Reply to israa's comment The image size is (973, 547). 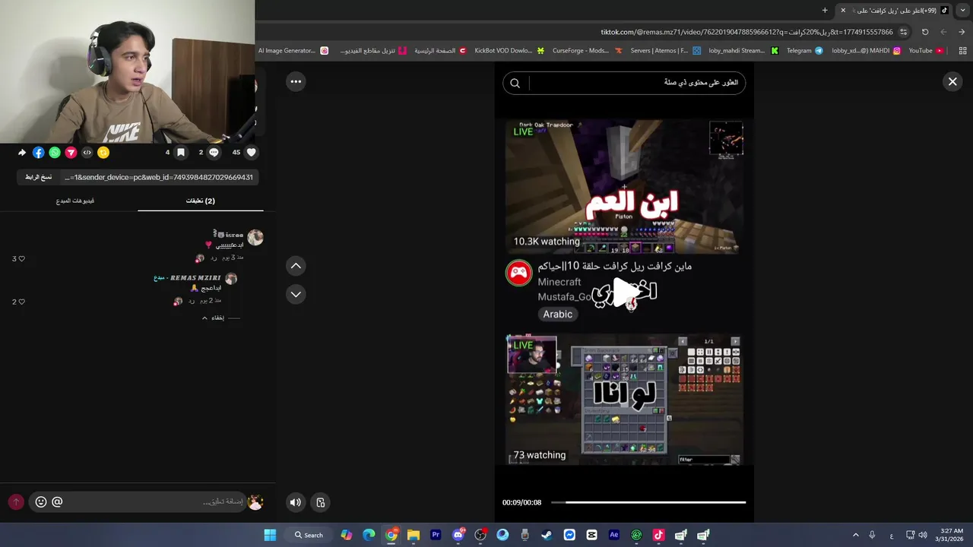coord(214,258)
